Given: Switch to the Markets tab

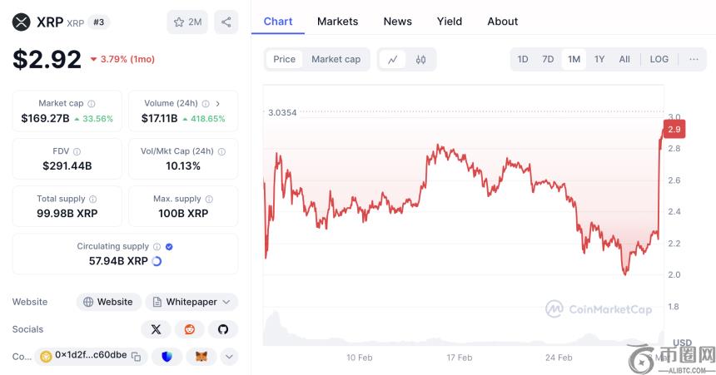Looking at the screenshot, I should tap(337, 22).
